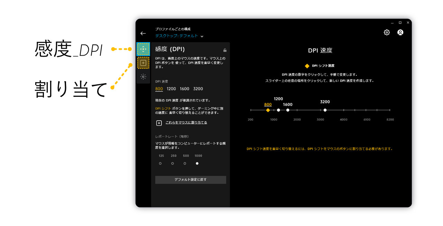Toggle the lock icon beside 感度 (DPI)

coord(225,50)
